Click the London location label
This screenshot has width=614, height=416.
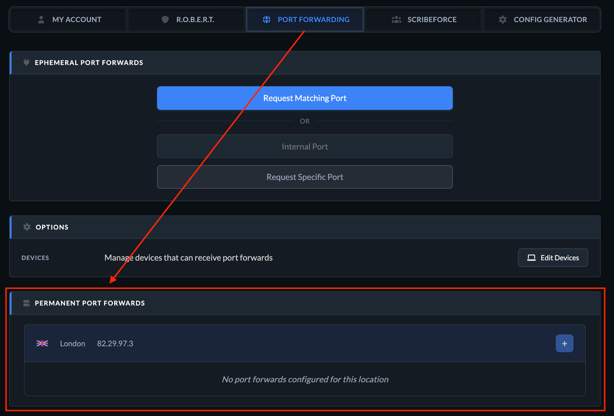point(72,343)
